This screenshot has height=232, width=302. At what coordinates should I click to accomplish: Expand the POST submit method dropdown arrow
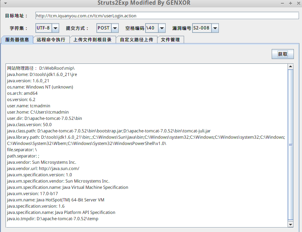click(115, 28)
